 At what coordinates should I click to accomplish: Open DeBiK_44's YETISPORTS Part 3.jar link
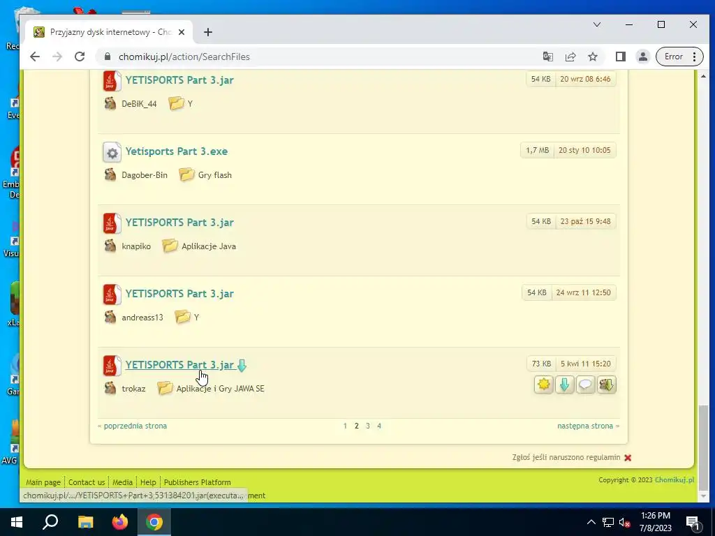click(x=179, y=80)
